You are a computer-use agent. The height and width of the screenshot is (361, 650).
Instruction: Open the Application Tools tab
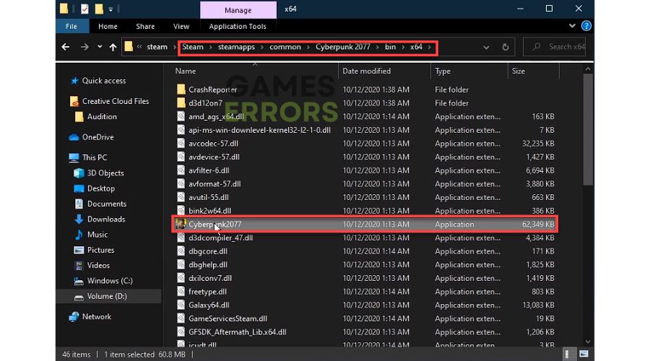238,26
